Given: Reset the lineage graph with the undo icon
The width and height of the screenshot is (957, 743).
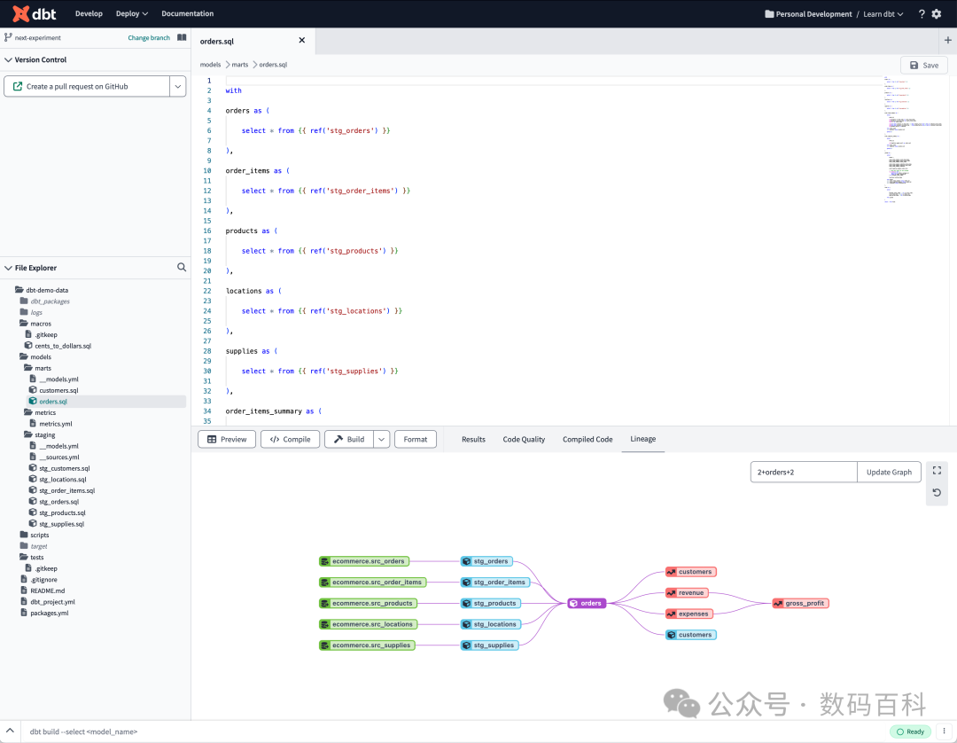Looking at the screenshot, I should (x=937, y=493).
